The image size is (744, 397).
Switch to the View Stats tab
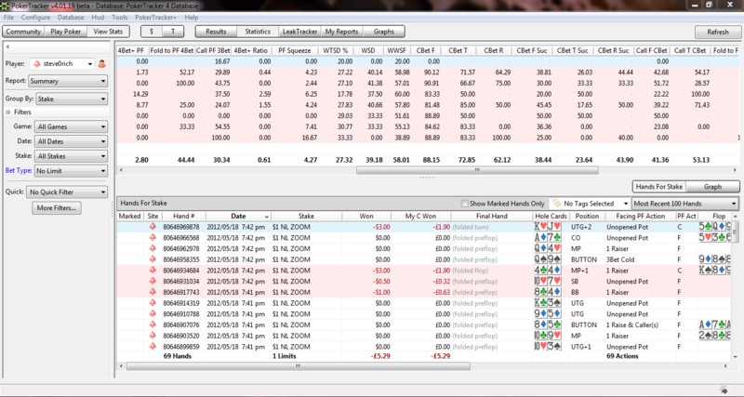tap(108, 32)
